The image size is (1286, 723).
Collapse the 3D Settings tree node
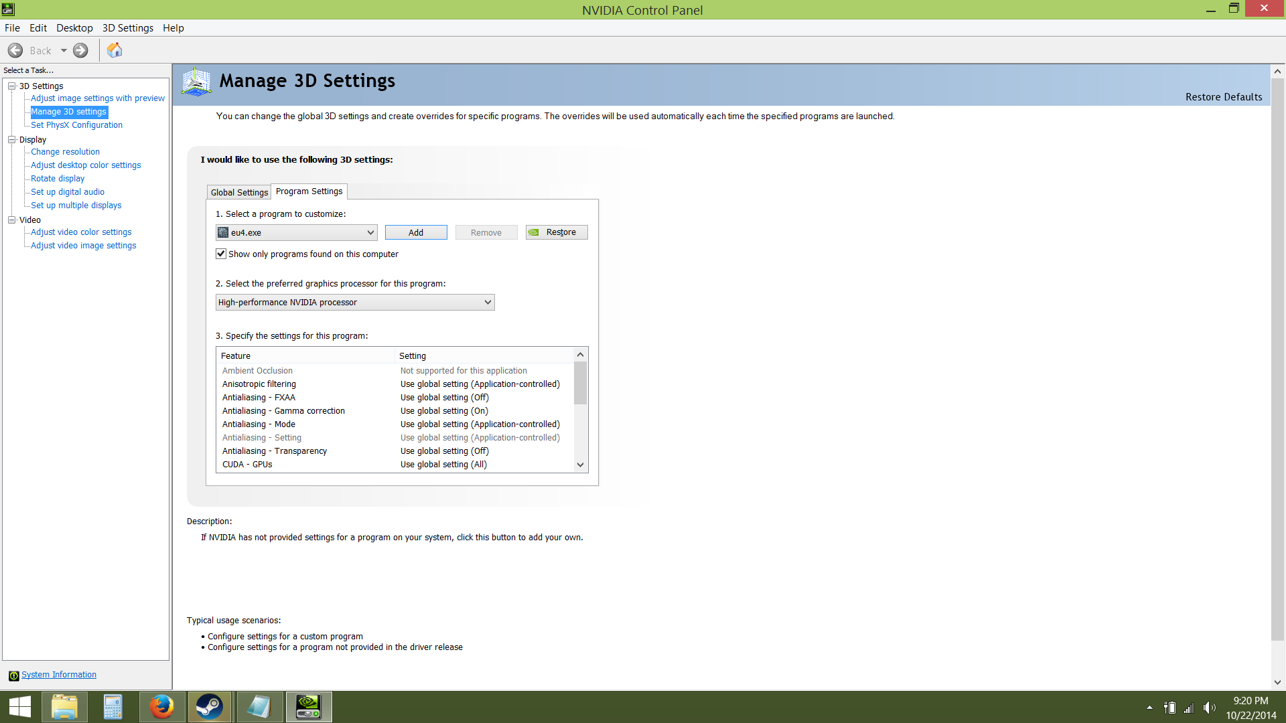coord(11,86)
